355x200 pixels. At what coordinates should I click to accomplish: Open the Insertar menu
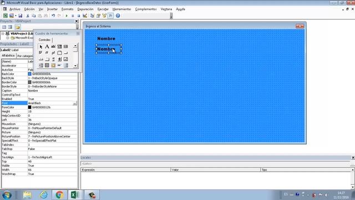point(52,9)
